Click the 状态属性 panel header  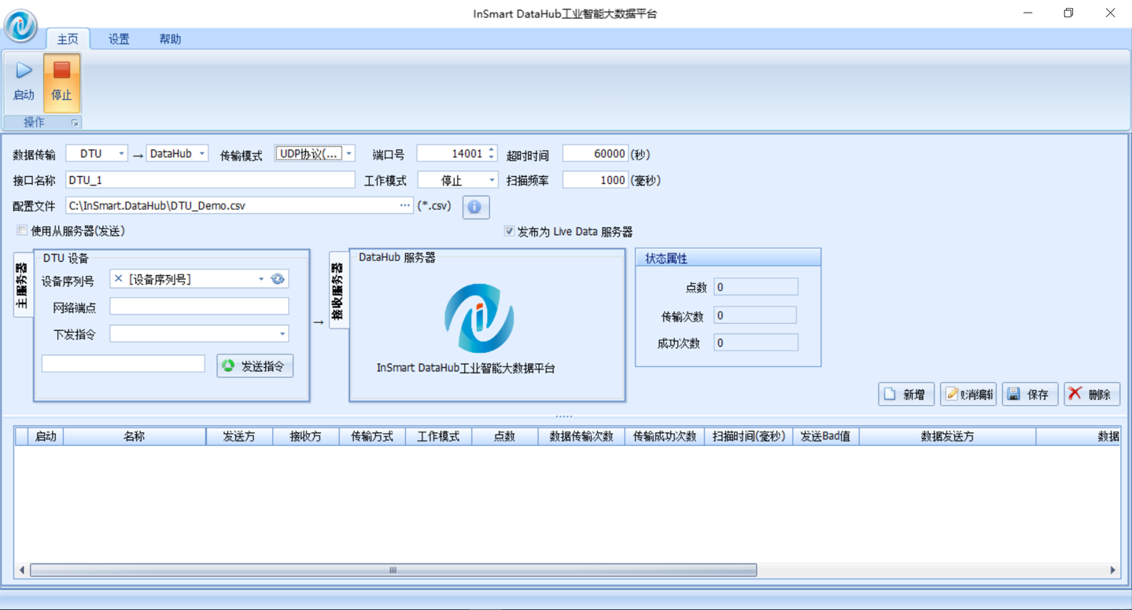(x=728, y=259)
